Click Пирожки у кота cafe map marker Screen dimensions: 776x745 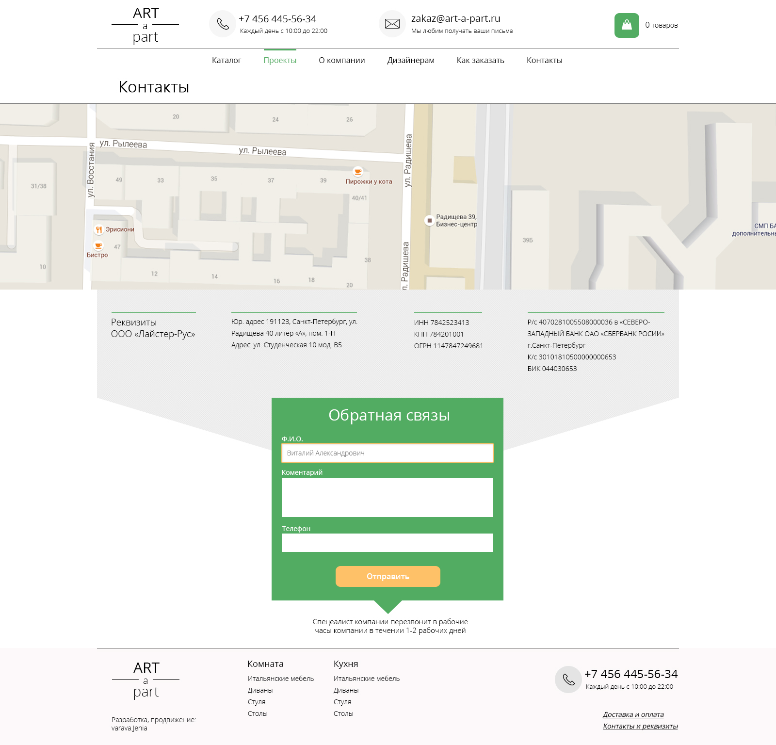tap(358, 171)
